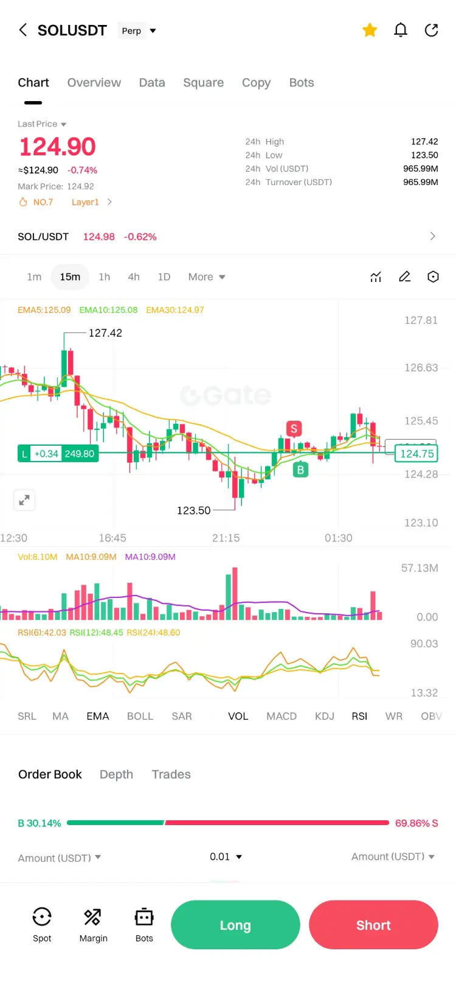This screenshot has width=456, height=984.
Task: Tap the 123.50 low price label
Action: (x=193, y=511)
